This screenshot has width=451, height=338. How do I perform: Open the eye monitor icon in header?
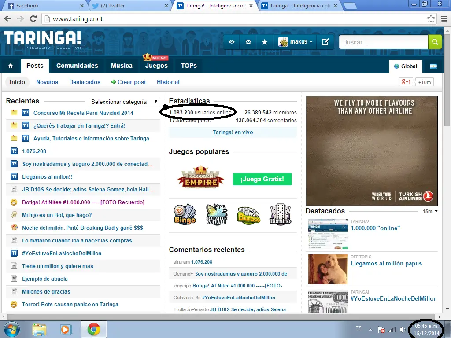pyautogui.click(x=232, y=42)
